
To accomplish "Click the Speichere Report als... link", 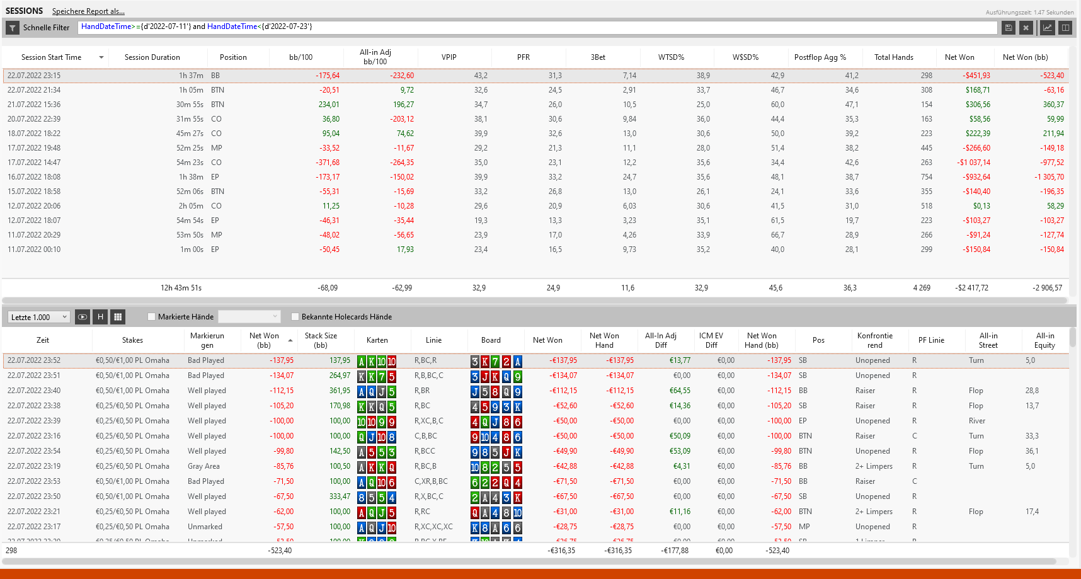I will [88, 11].
